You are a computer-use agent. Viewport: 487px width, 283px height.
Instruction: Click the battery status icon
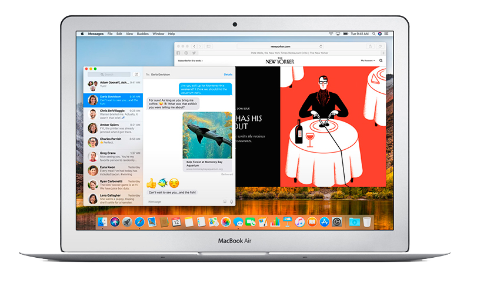(345, 34)
